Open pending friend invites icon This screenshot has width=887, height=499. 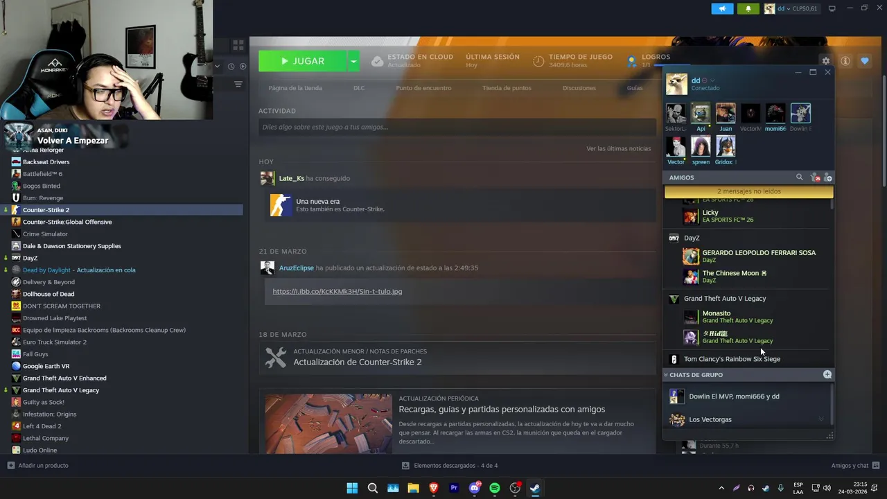815,177
